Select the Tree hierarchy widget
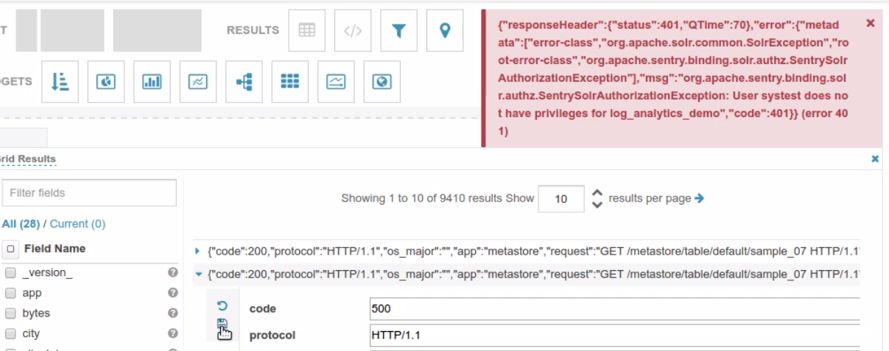Viewport: 889px width, 351px height. [x=244, y=82]
